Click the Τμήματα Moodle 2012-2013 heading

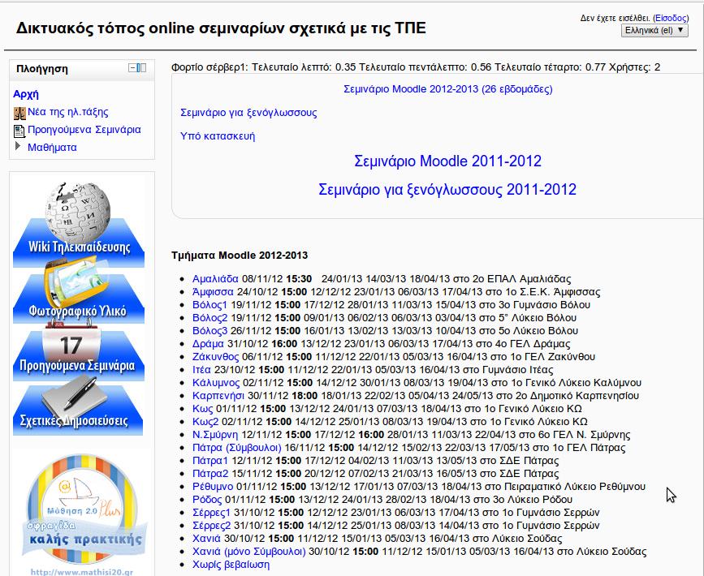[x=240, y=256]
